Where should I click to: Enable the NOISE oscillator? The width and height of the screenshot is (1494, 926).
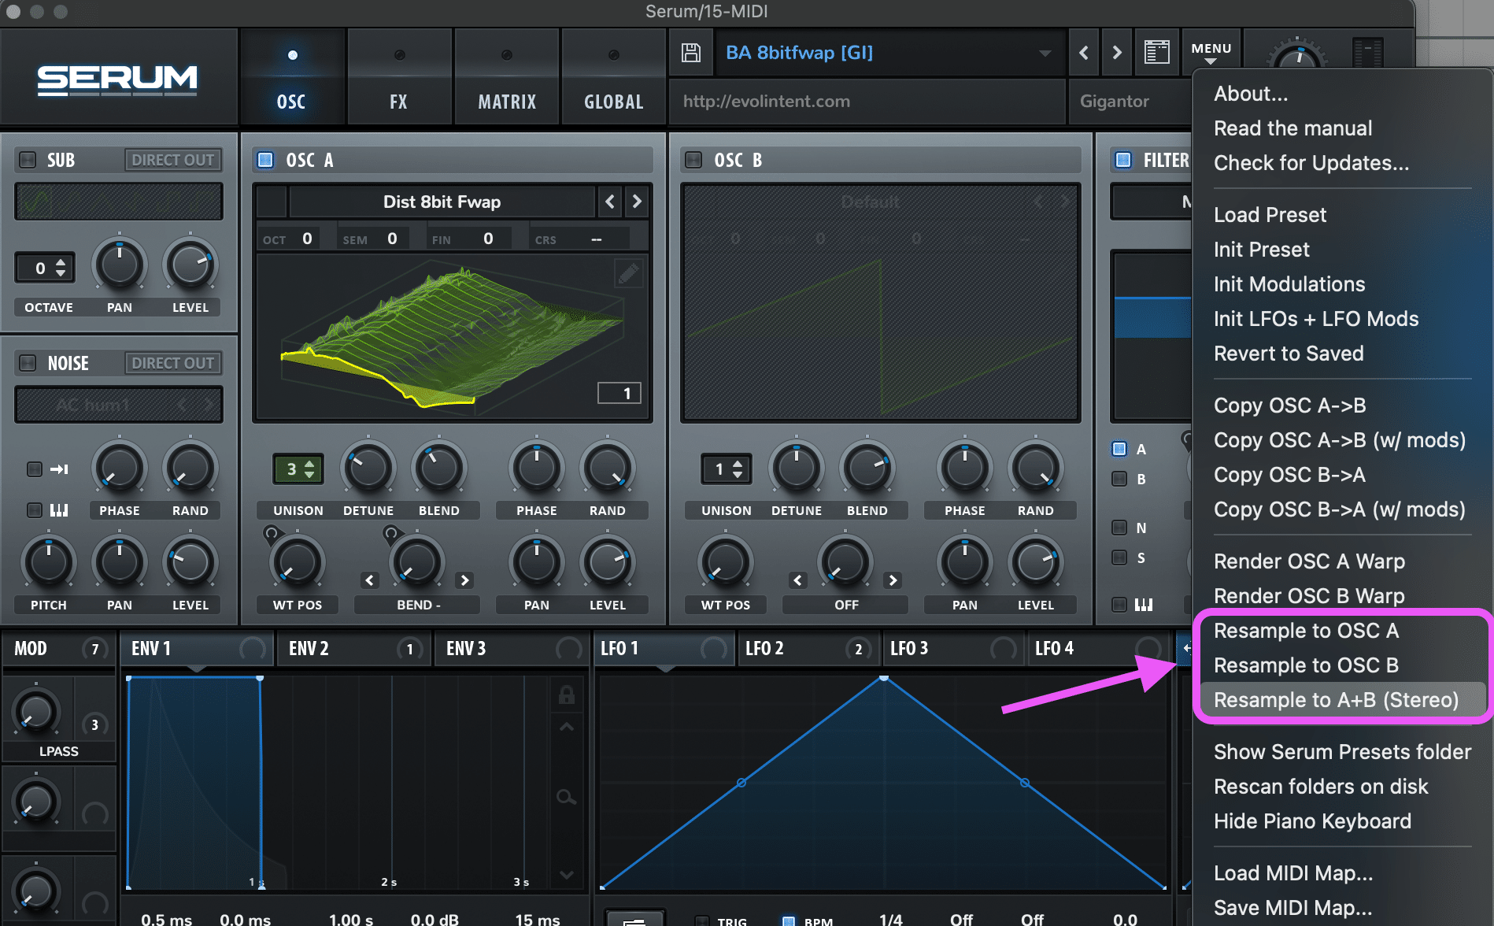[x=28, y=363]
